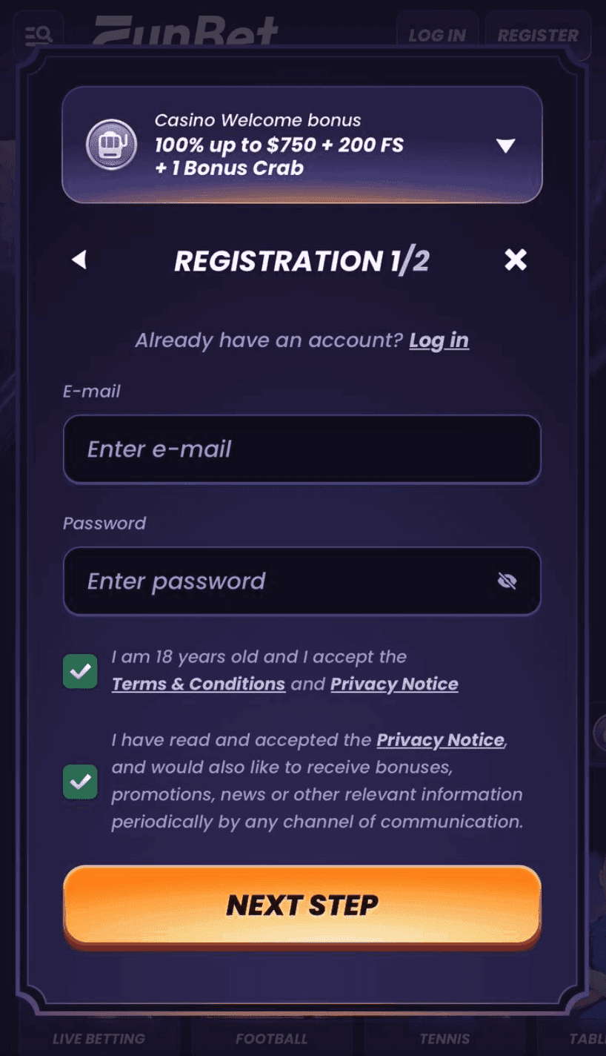Click the slot machine bonus icon
Image resolution: width=606 pixels, height=1056 pixels.
click(112, 144)
